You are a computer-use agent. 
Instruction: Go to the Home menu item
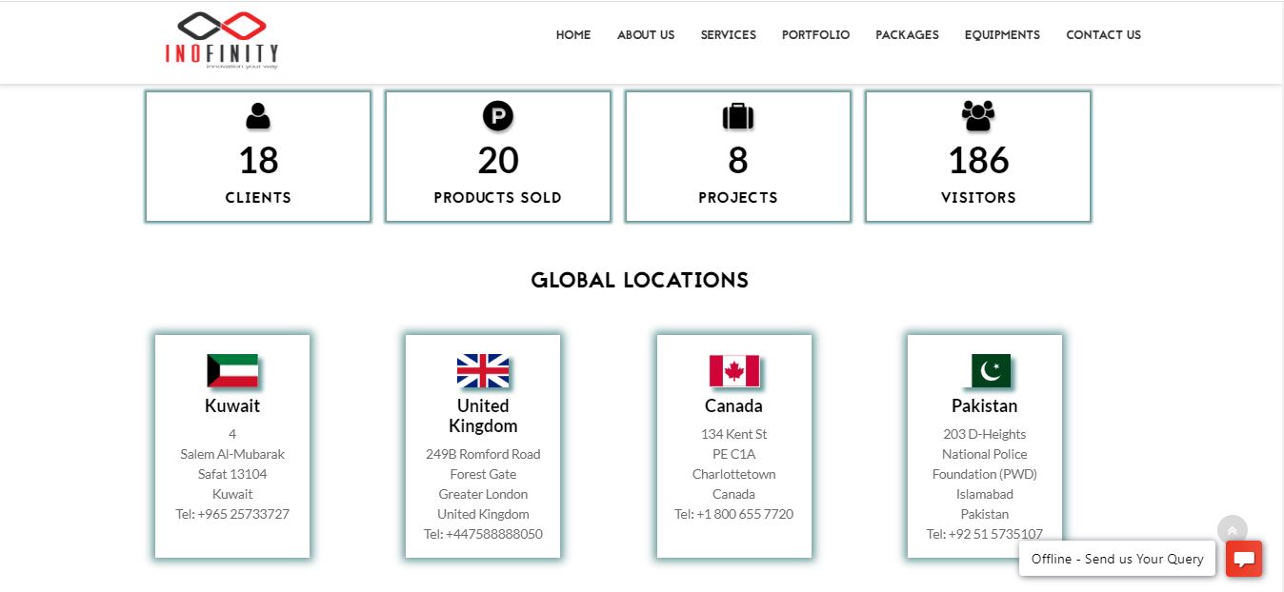point(573,35)
